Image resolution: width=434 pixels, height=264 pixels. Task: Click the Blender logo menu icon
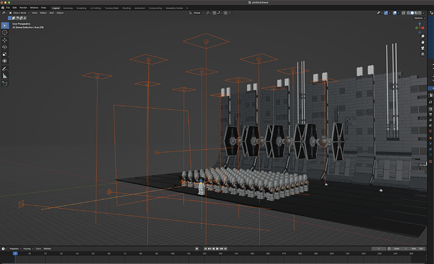pyautogui.click(x=3, y=8)
